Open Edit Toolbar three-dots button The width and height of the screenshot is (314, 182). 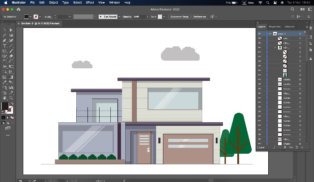tap(8, 135)
